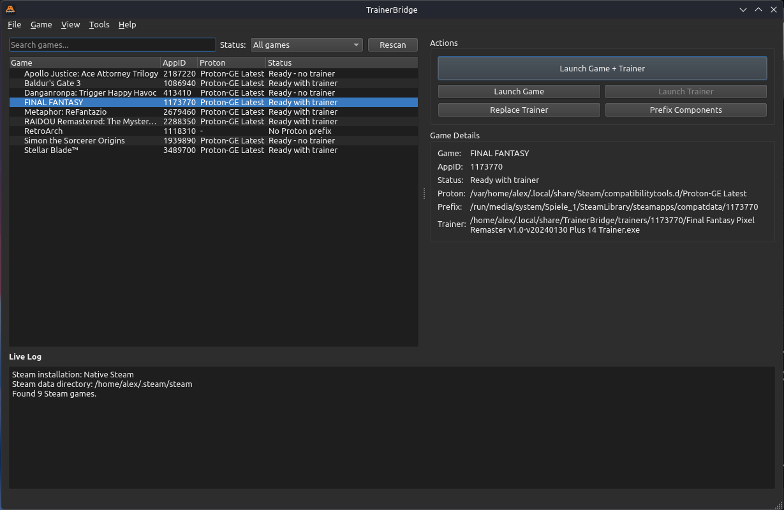
Task: Click AppID cell 2679460
Action: coord(179,112)
